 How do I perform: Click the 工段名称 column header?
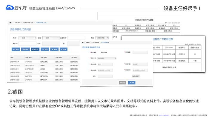[73, 58]
